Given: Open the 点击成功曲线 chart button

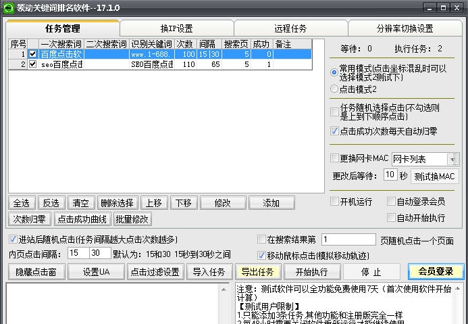Looking at the screenshot, I should [82, 219].
